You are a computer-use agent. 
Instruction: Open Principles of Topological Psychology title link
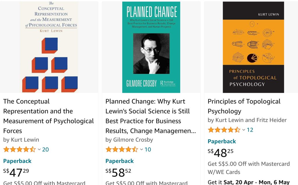(244, 106)
